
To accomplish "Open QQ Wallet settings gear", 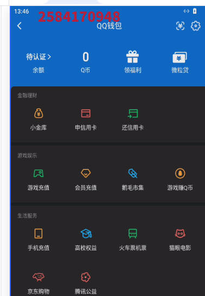I will point(196,26).
